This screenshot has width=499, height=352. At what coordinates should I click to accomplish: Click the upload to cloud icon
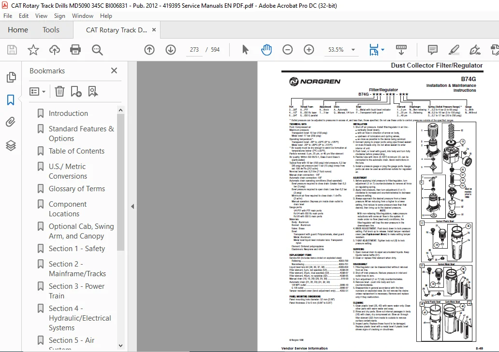pos(55,50)
